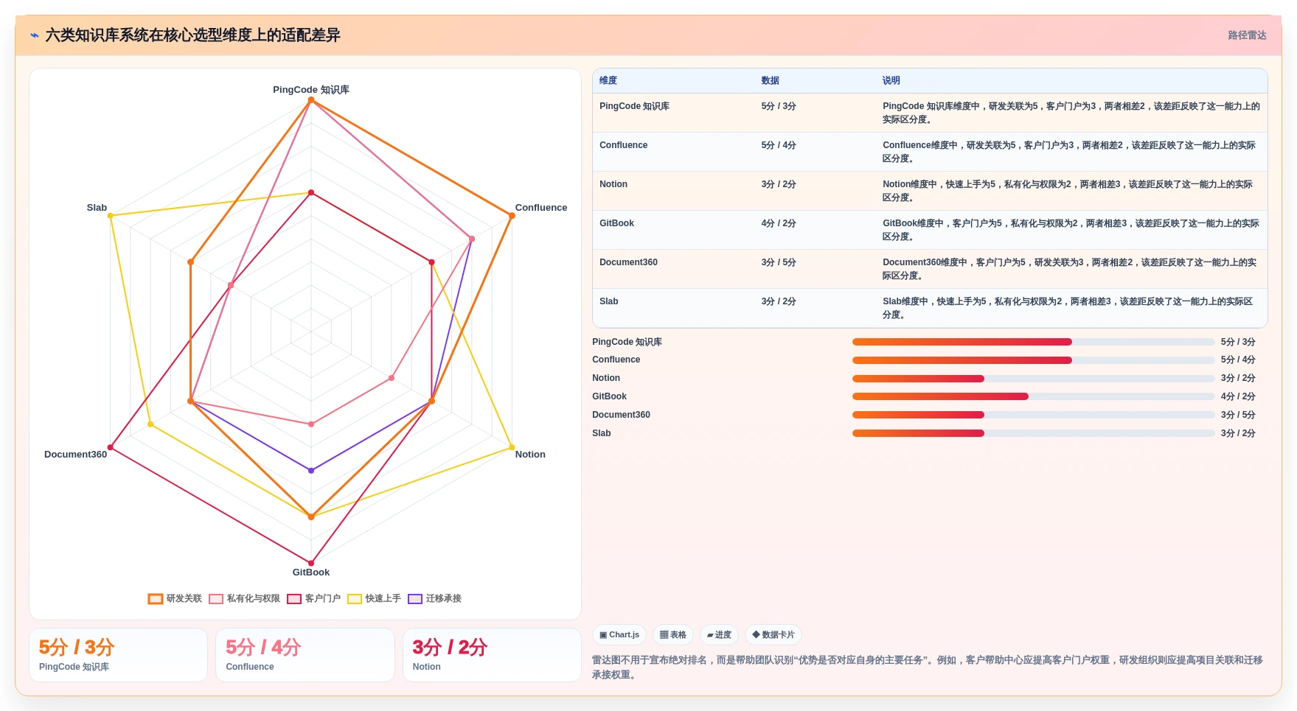Click the Confluence progress bar
This screenshot has height=711, width=1297.
[1033, 360]
